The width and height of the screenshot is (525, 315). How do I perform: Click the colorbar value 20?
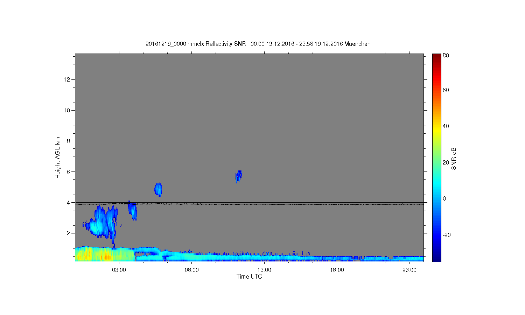pos(446,162)
